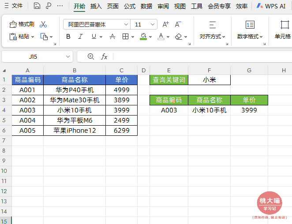
Task: Select search keyword cell 小米
Action: tap(210, 80)
